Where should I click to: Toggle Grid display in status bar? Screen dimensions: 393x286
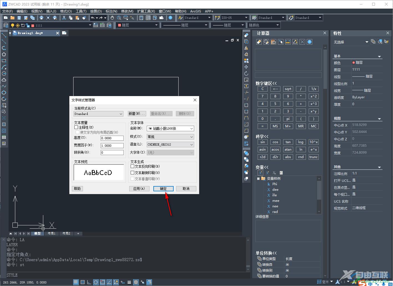coord(83,282)
